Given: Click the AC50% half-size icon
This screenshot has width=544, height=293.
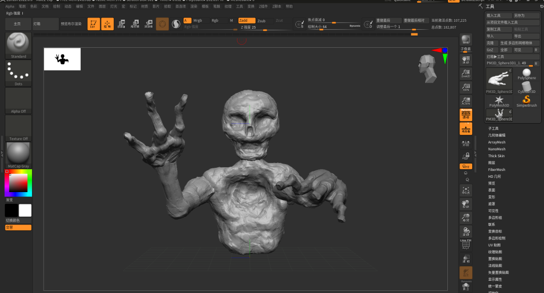Looking at the screenshot, I should (465, 101).
